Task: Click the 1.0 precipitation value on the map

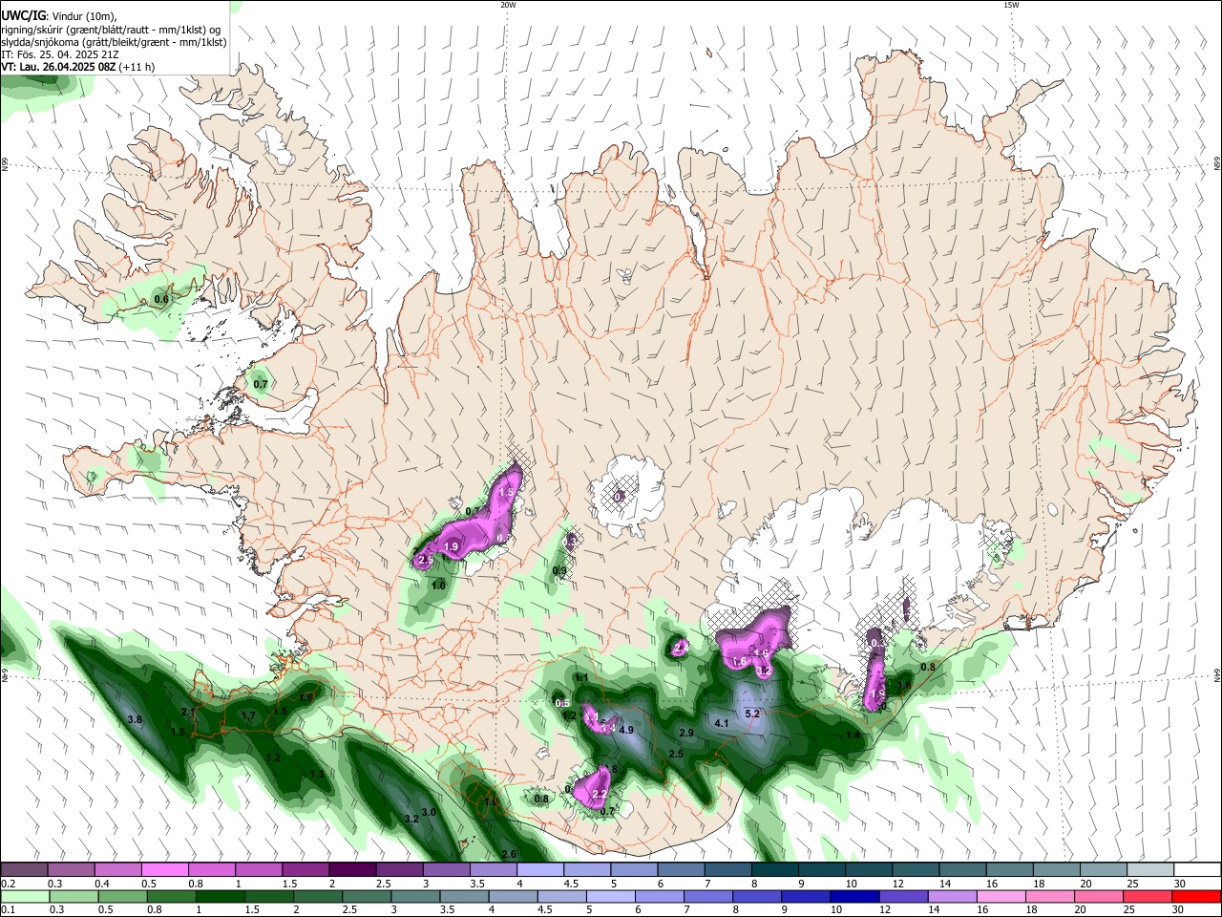Action: (438, 586)
